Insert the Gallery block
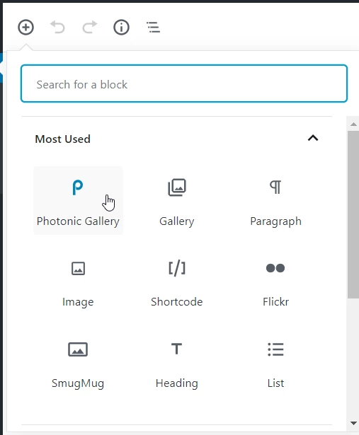 [x=177, y=201]
